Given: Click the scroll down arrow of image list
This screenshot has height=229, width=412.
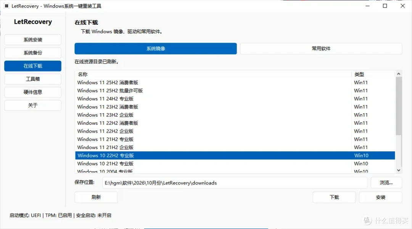Looking at the screenshot, I should coord(399,170).
